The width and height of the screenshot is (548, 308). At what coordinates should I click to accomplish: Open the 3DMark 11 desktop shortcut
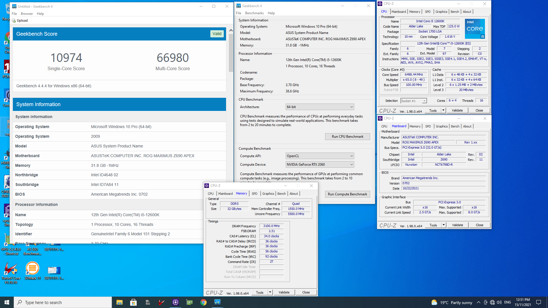point(32,271)
